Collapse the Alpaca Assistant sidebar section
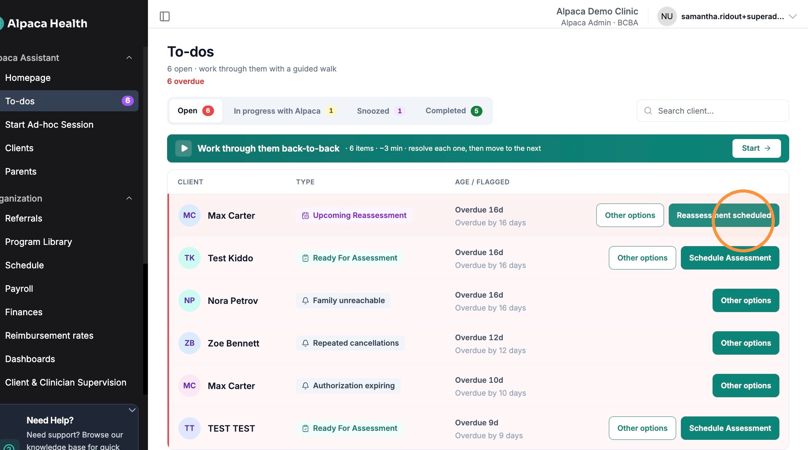 (x=129, y=58)
